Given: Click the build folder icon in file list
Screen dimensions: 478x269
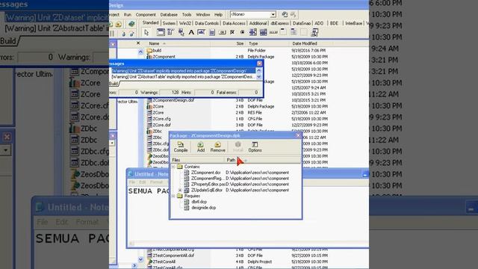Looking at the screenshot, I should click(x=149, y=50).
